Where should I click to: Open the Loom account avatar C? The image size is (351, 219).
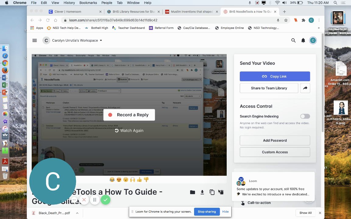tap(313, 40)
